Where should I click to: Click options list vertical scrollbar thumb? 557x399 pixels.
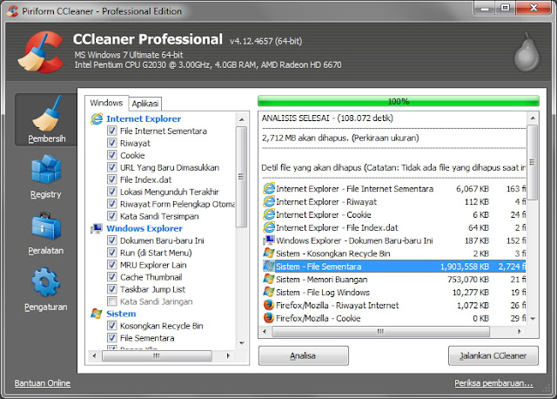pos(242,177)
